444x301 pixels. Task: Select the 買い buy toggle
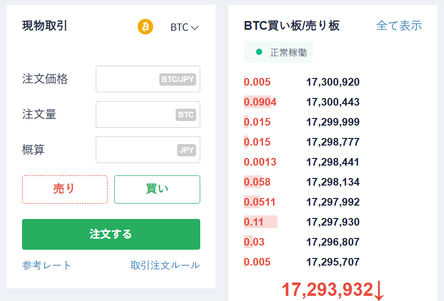157,189
